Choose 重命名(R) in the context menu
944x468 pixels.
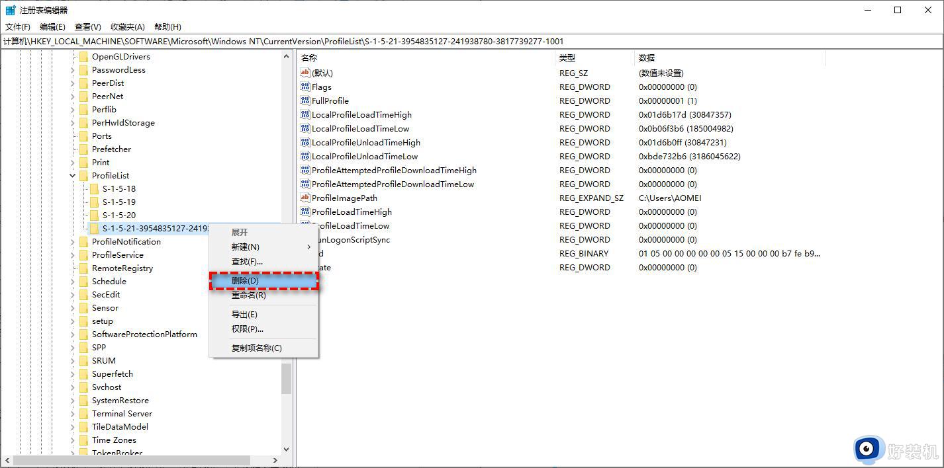click(x=264, y=295)
